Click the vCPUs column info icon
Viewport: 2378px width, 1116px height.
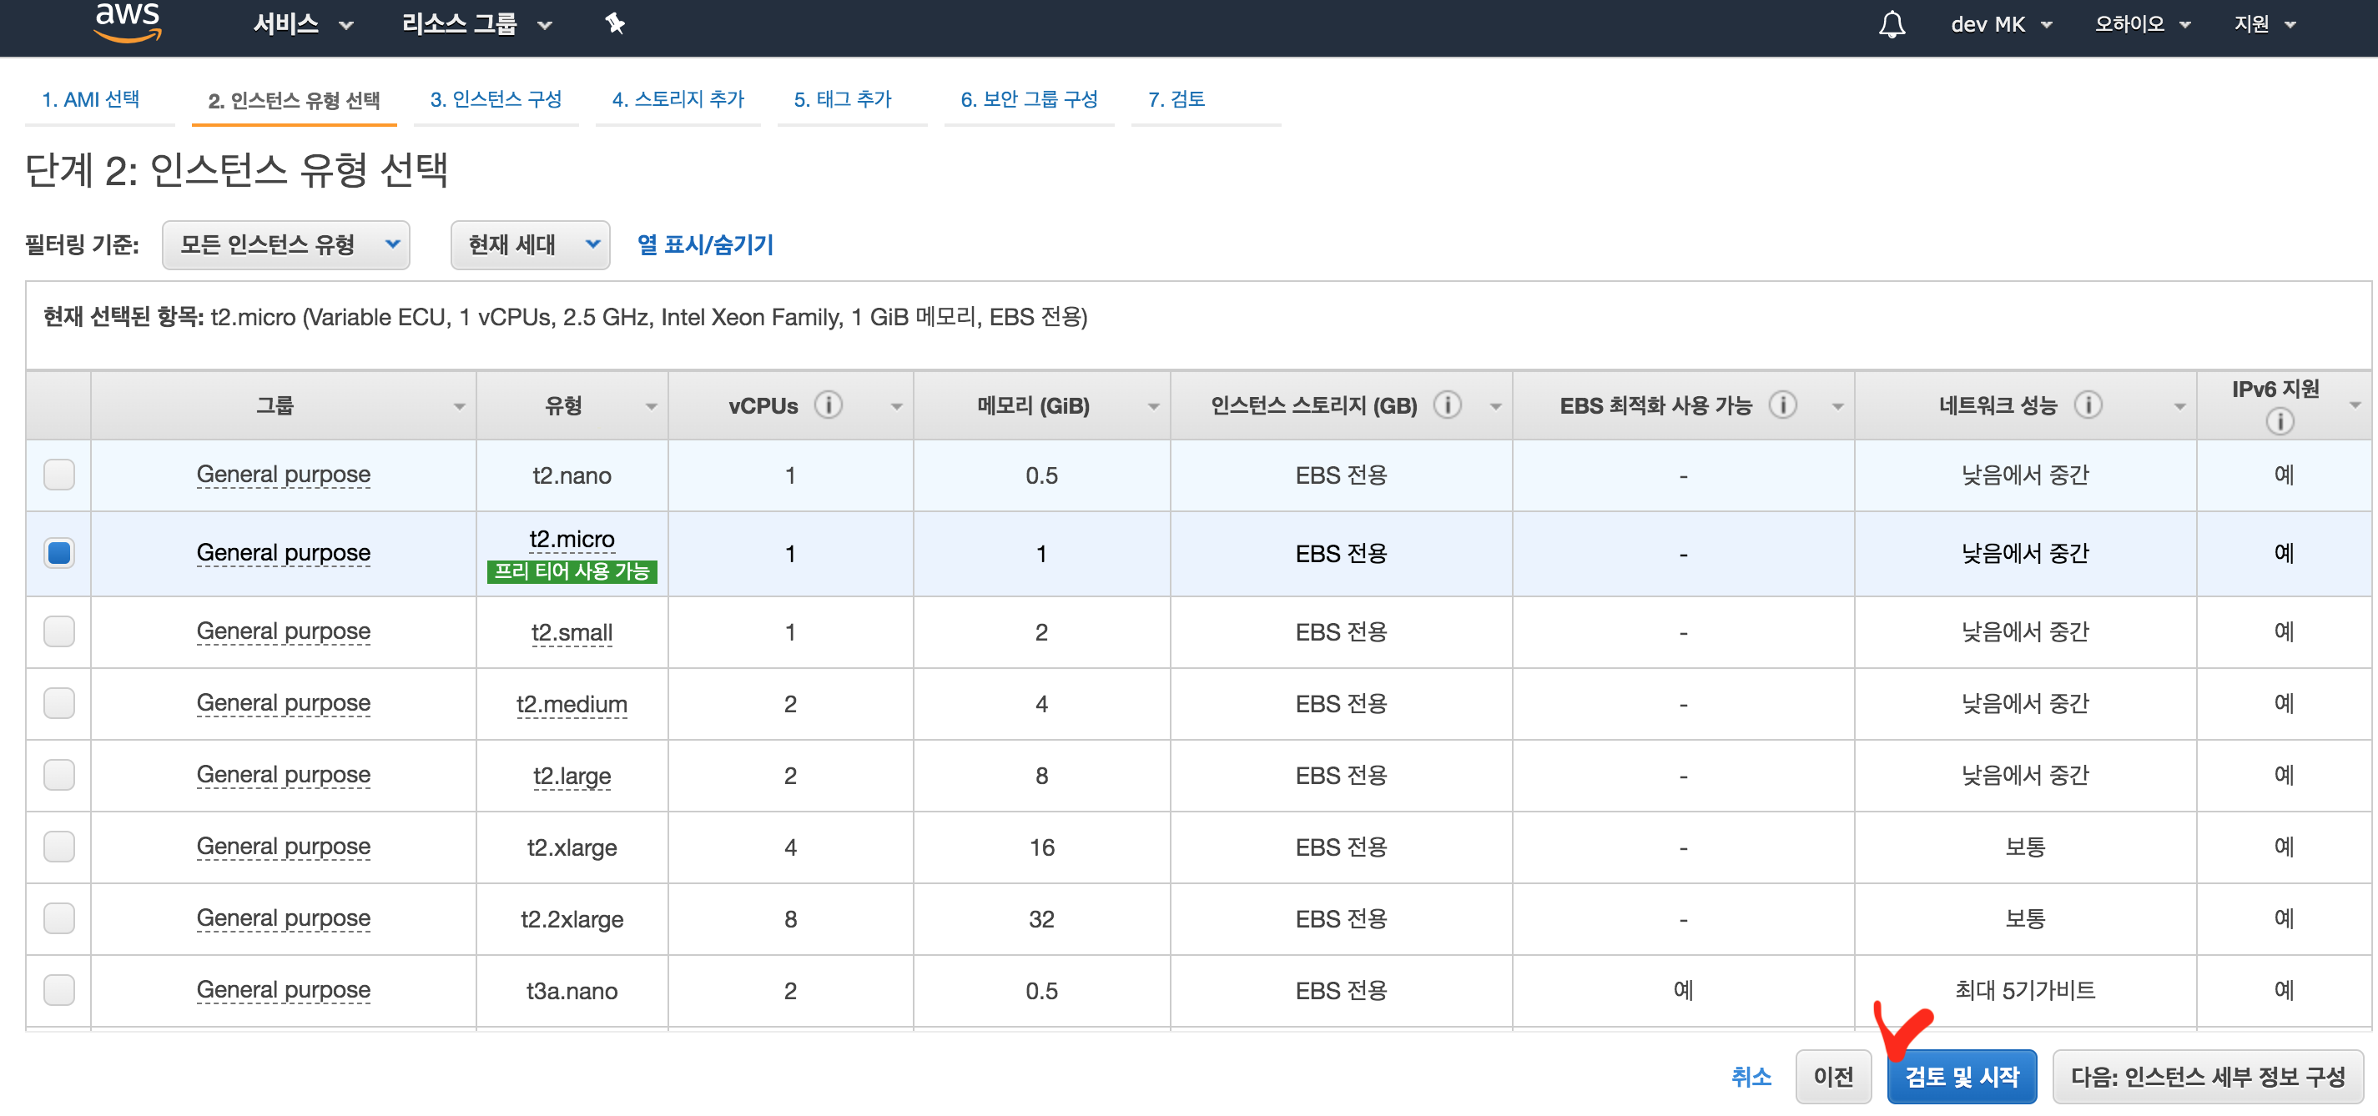coord(828,405)
